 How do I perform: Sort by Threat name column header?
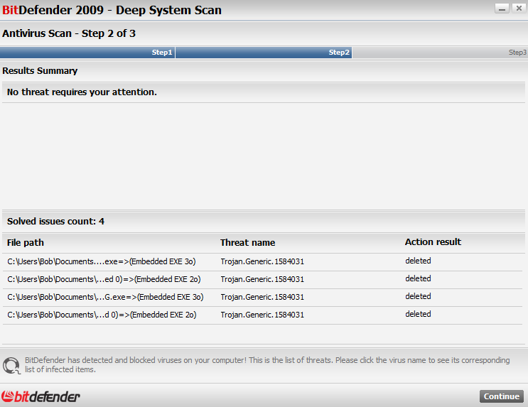pyautogui.click(x=247, y=243)
